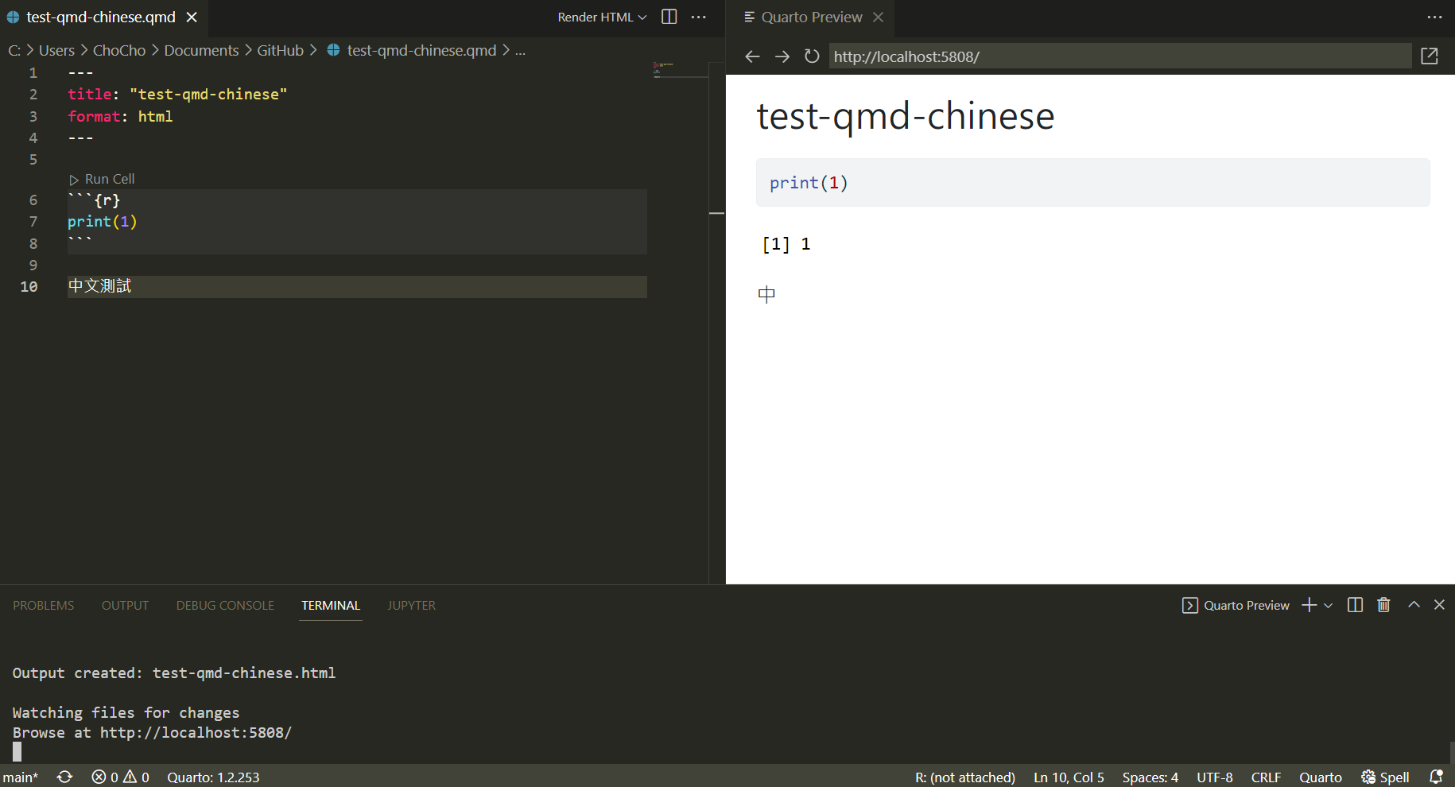Image resolution: width=1455 pixels, height=787 pixels.
Task: Split the editor to the right
Action: (x=669, y=17)
